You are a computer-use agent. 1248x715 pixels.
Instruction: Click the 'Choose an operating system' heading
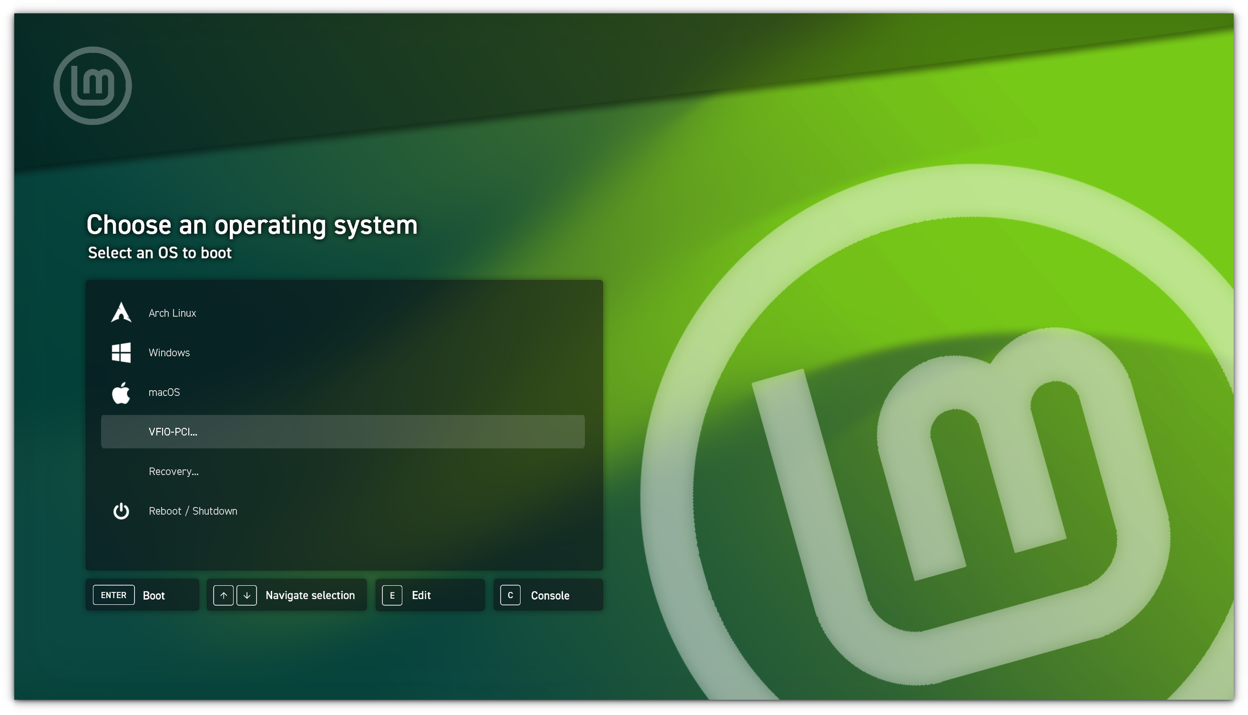pos(252,226)
